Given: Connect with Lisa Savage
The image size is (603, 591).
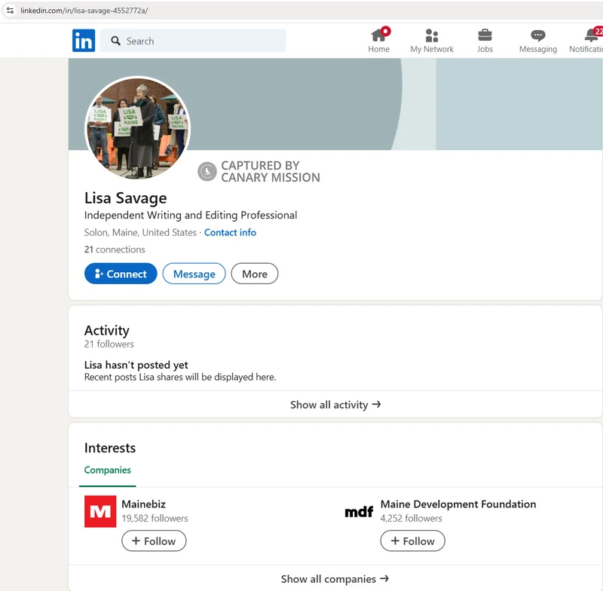Looking at the screenshot, I should coord(121,274).
